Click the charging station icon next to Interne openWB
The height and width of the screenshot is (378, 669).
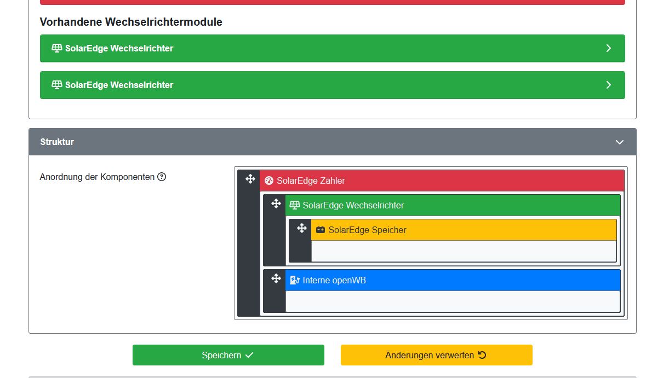click(x=295, y=280)
